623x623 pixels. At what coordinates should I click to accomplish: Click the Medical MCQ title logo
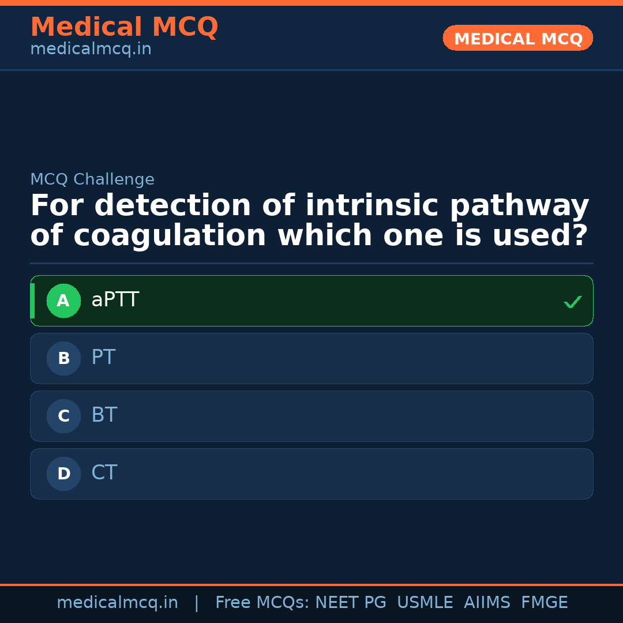click(x=124, y=27)
